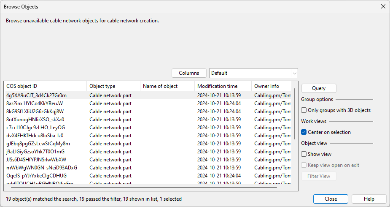Sort by Modification time column header
This screenshot has height=207, width=390.
tap(223, 86)
